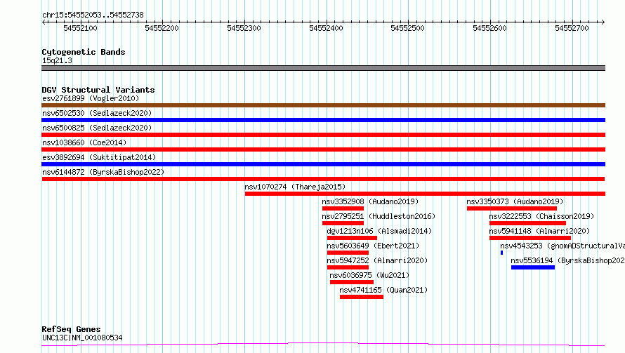Open nsv4543253 gnomAD structural variant label
Image resolution: width=625 pixels, height=353 pixels.
coord(562,246)
